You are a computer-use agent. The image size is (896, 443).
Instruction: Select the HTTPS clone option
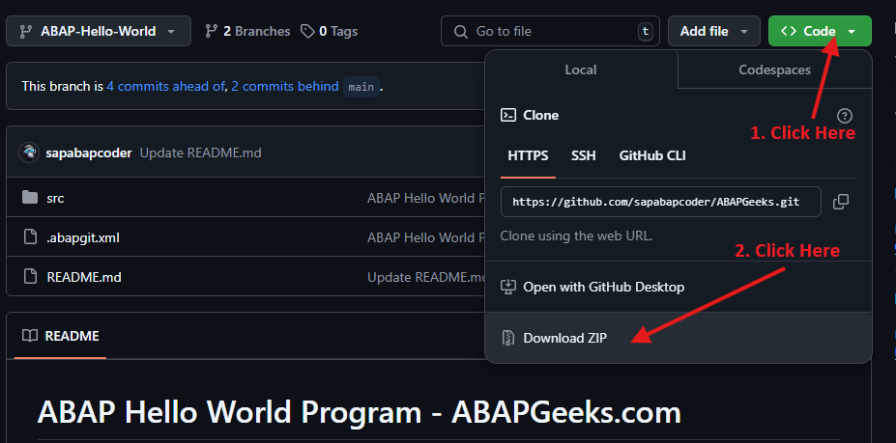click(528, 155)
